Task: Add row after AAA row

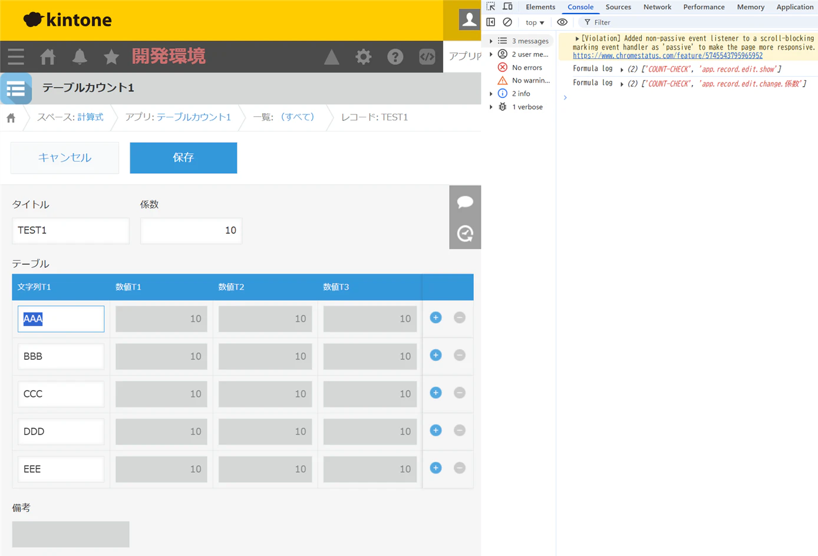Action: click(x=436, y=318)
